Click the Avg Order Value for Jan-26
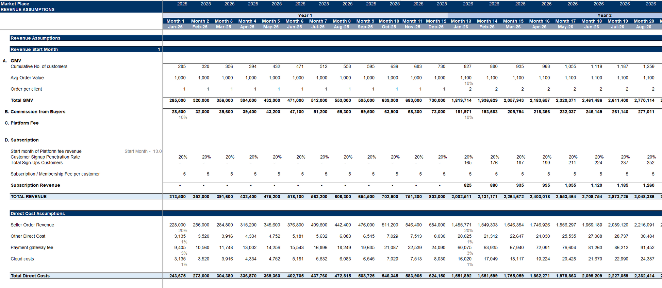The height and width of the screenshot is (288, 662). (x=466, y=78)
